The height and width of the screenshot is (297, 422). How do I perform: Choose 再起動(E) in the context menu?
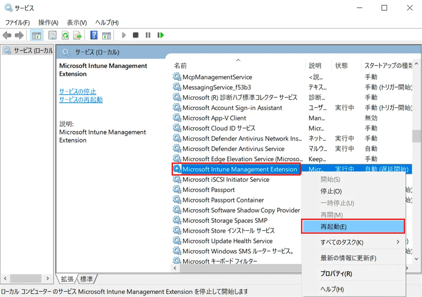(353, 227)
